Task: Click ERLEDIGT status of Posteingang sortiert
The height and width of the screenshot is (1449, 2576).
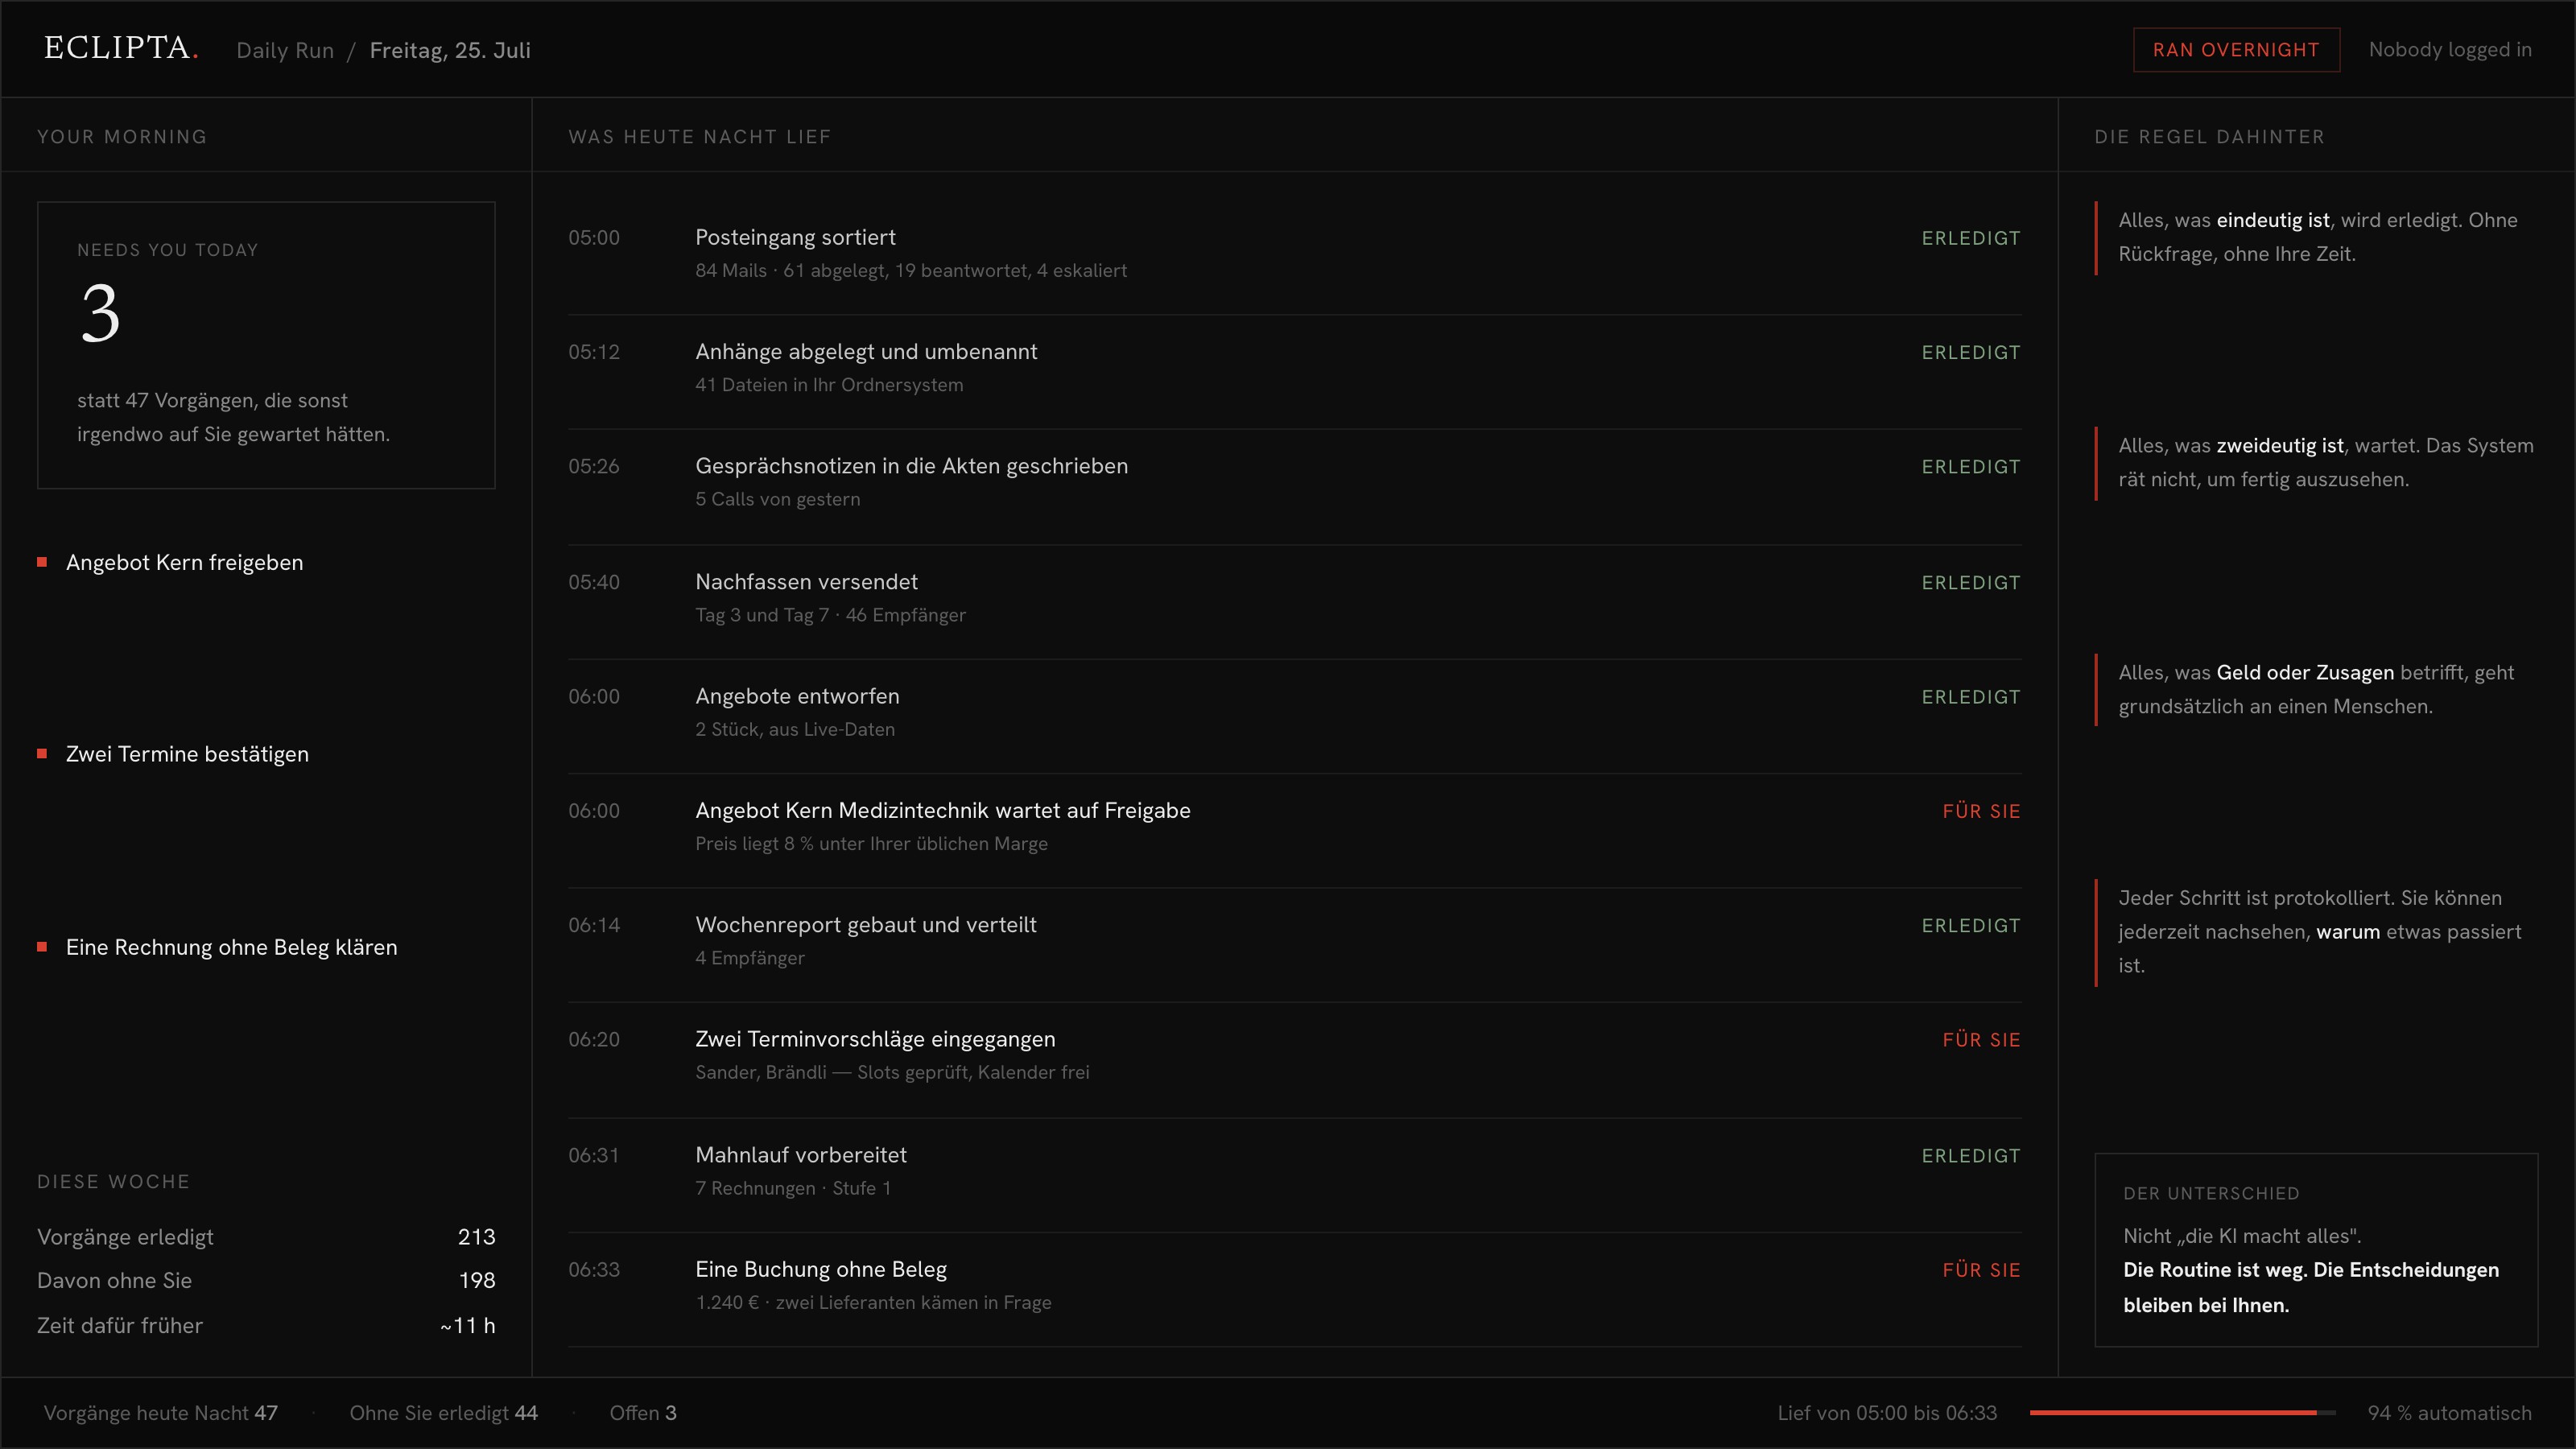Action: coord(1970,238)
